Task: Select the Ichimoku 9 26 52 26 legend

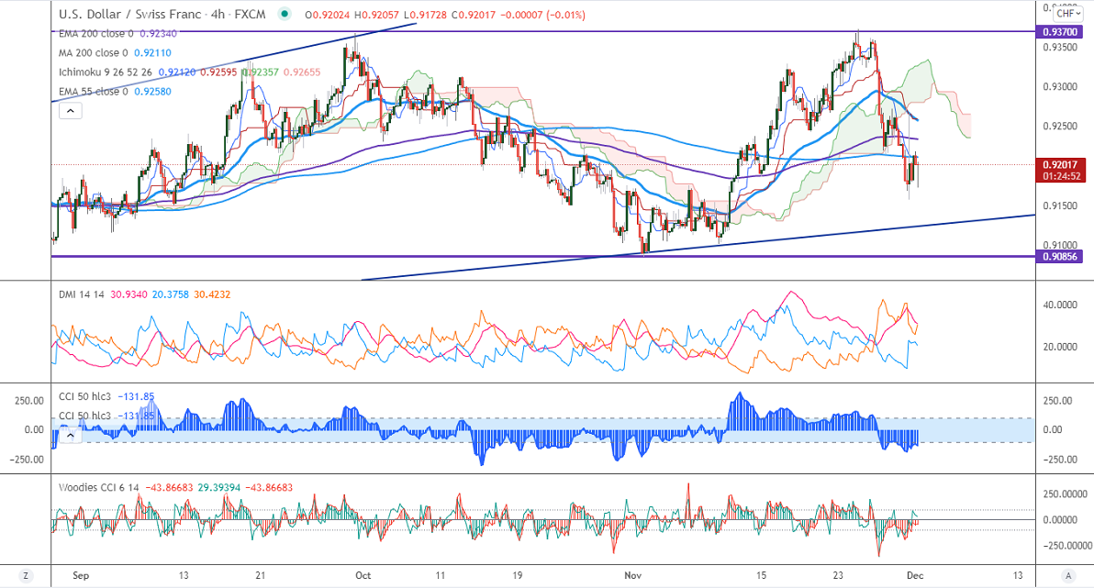Action: pos(106,72)
